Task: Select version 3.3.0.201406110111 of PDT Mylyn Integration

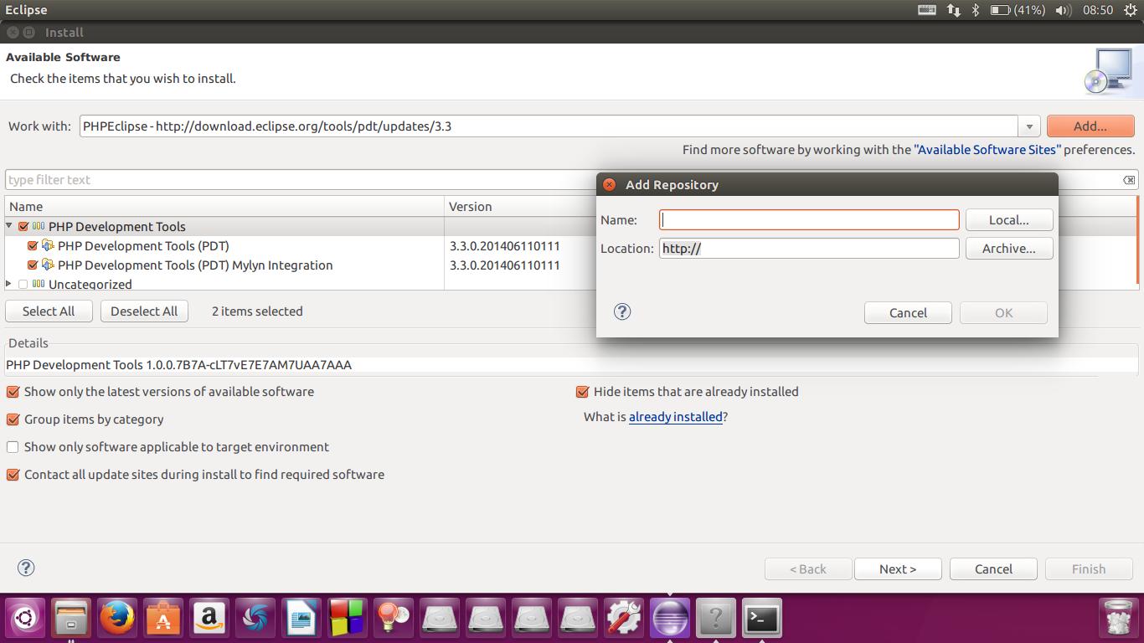Action: 505,265
